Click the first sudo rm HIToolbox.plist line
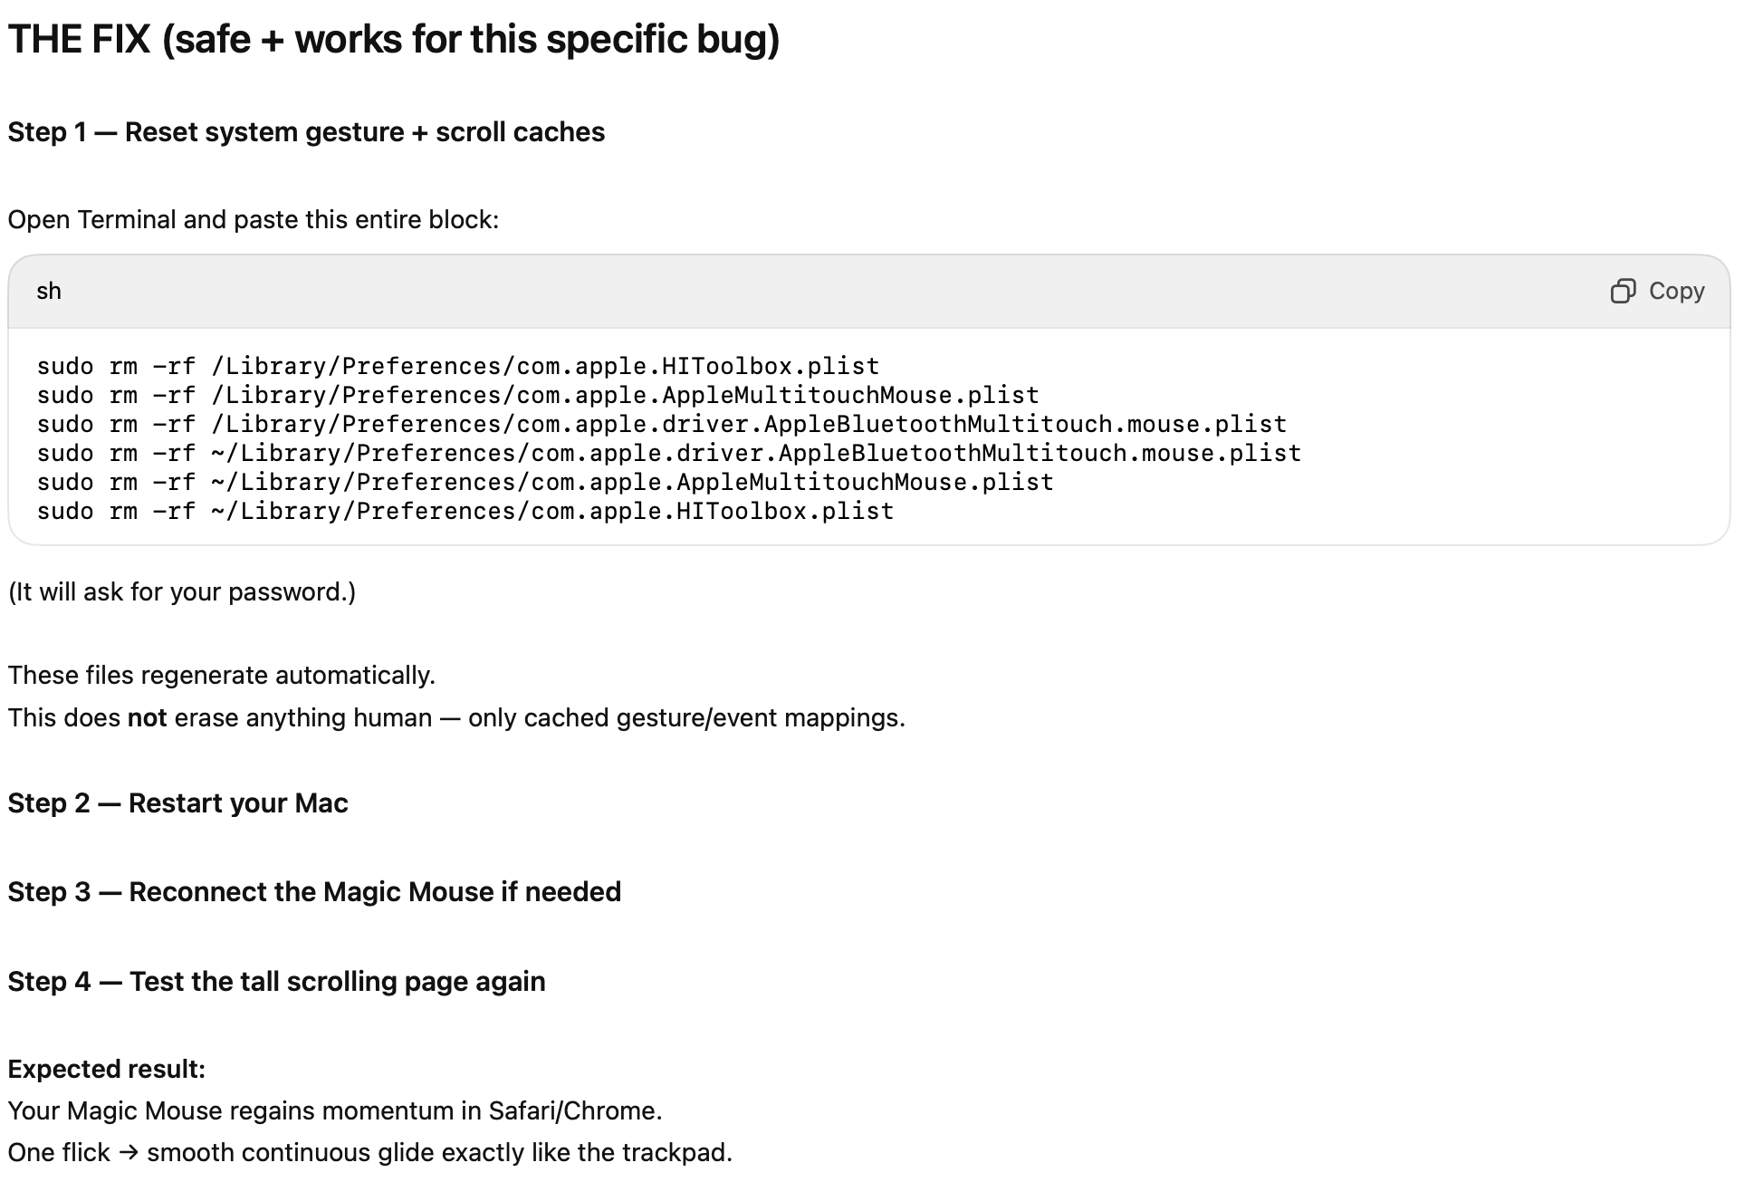The width and height of the screenshot is (1744, 1201). click(458, 367)
